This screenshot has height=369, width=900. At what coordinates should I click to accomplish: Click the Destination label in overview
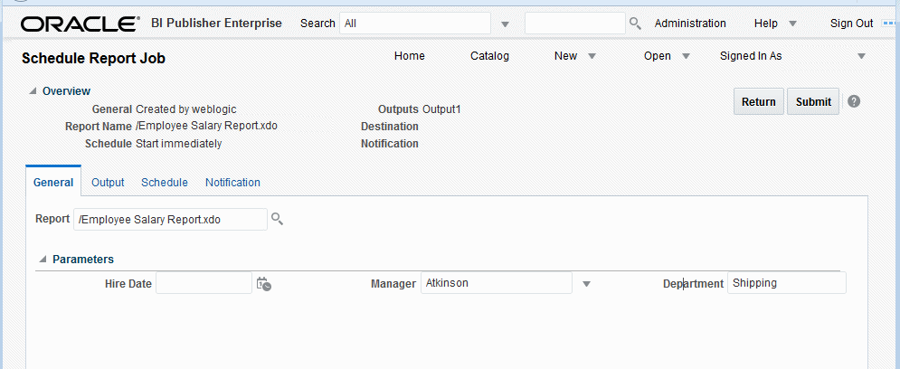pyautogui.click(x=389, y=127)
